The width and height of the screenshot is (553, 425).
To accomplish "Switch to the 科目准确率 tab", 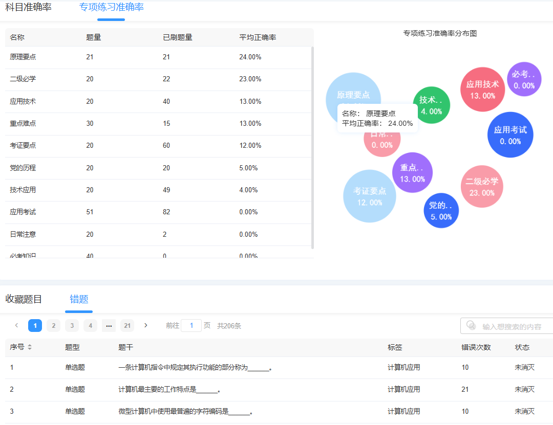I will pyautogui.click(x=29, y=8).
